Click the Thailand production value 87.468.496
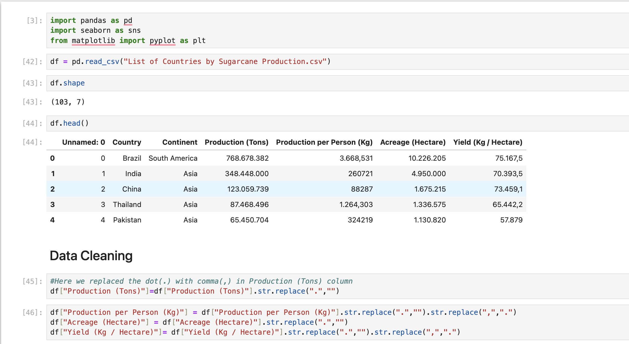Viewport: 629px width, 344px height. click(x=249, y=205)
